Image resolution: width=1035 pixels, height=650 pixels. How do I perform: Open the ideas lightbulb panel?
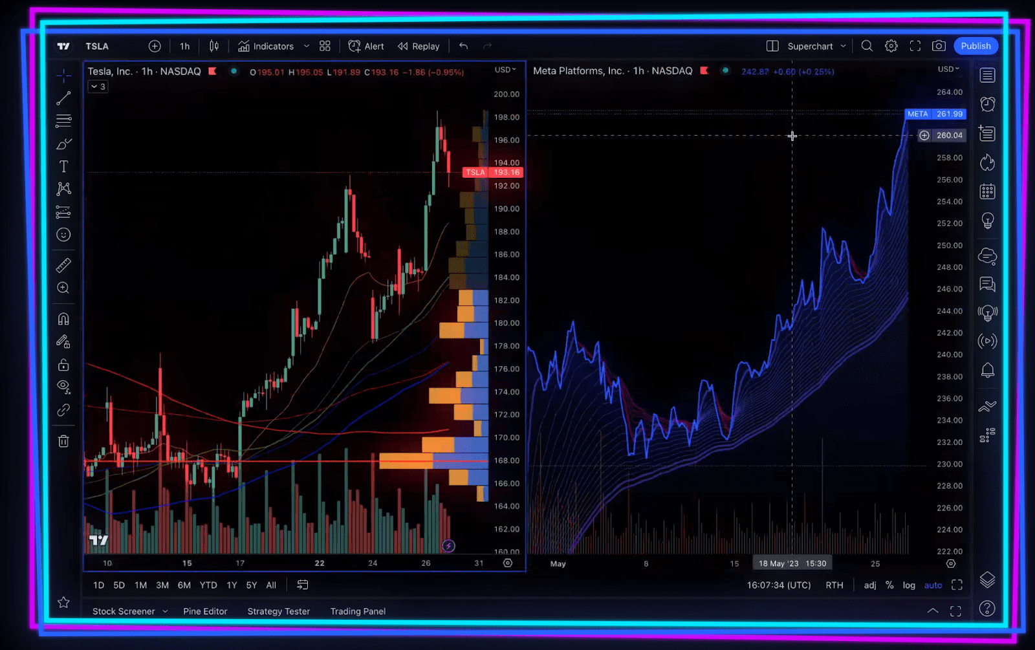pyautogui.click(x=987, y=221)
